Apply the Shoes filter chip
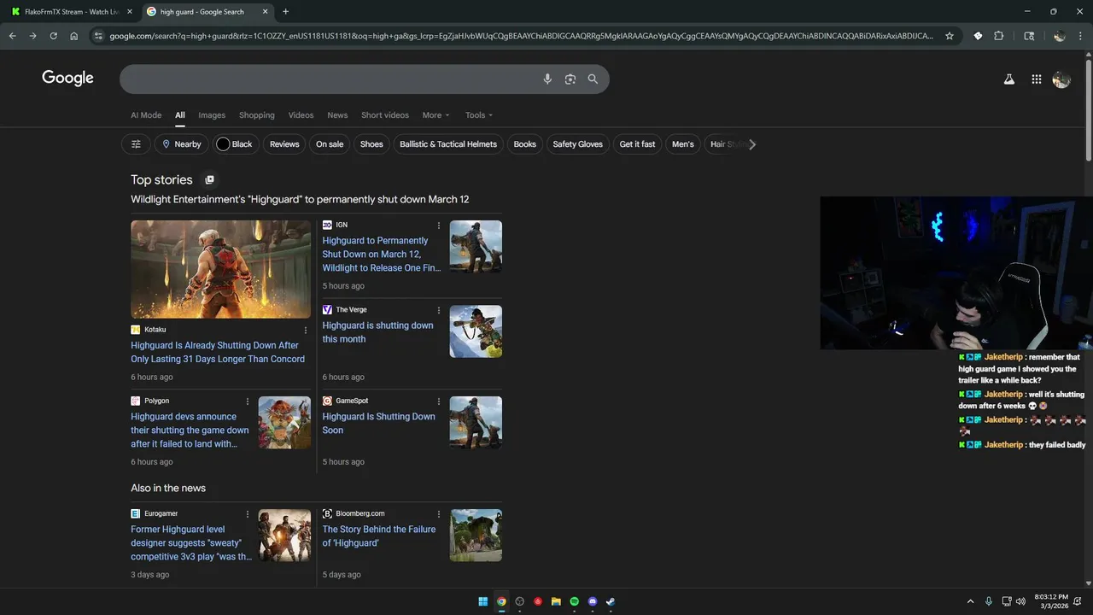 click(371, 144)
